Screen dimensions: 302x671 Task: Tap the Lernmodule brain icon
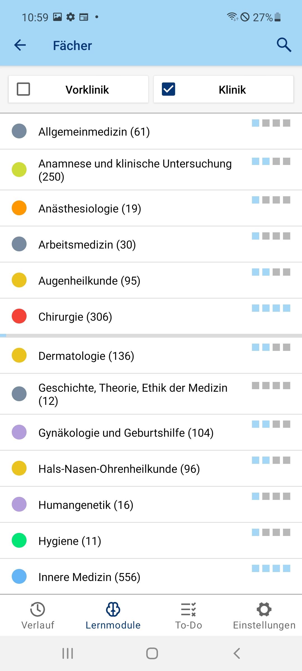tap(113, 610)
